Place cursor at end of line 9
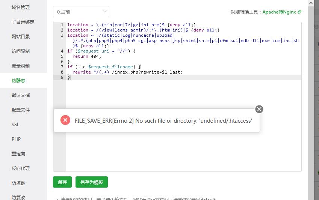 tap(70, 77)
